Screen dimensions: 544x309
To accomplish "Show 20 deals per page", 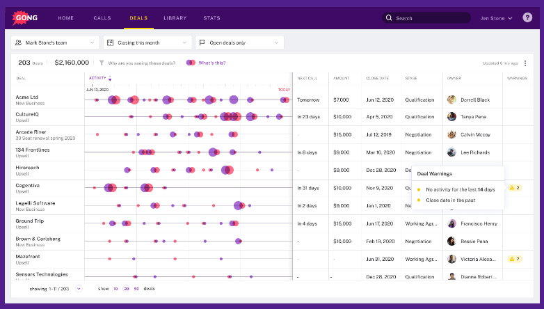I will tap(127, 289).
